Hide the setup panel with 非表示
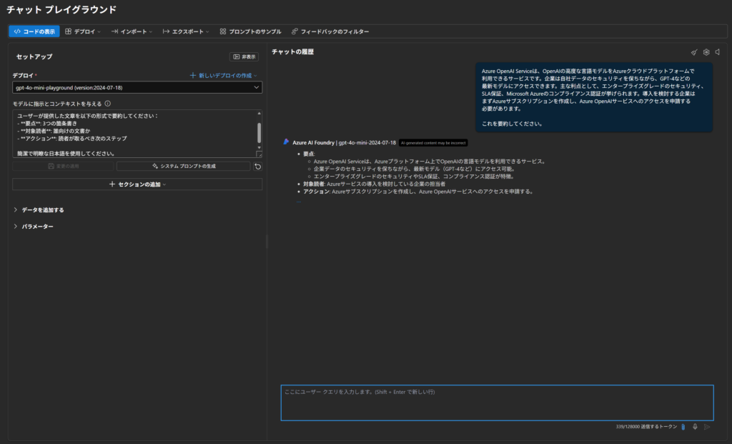 pos(244,56)
